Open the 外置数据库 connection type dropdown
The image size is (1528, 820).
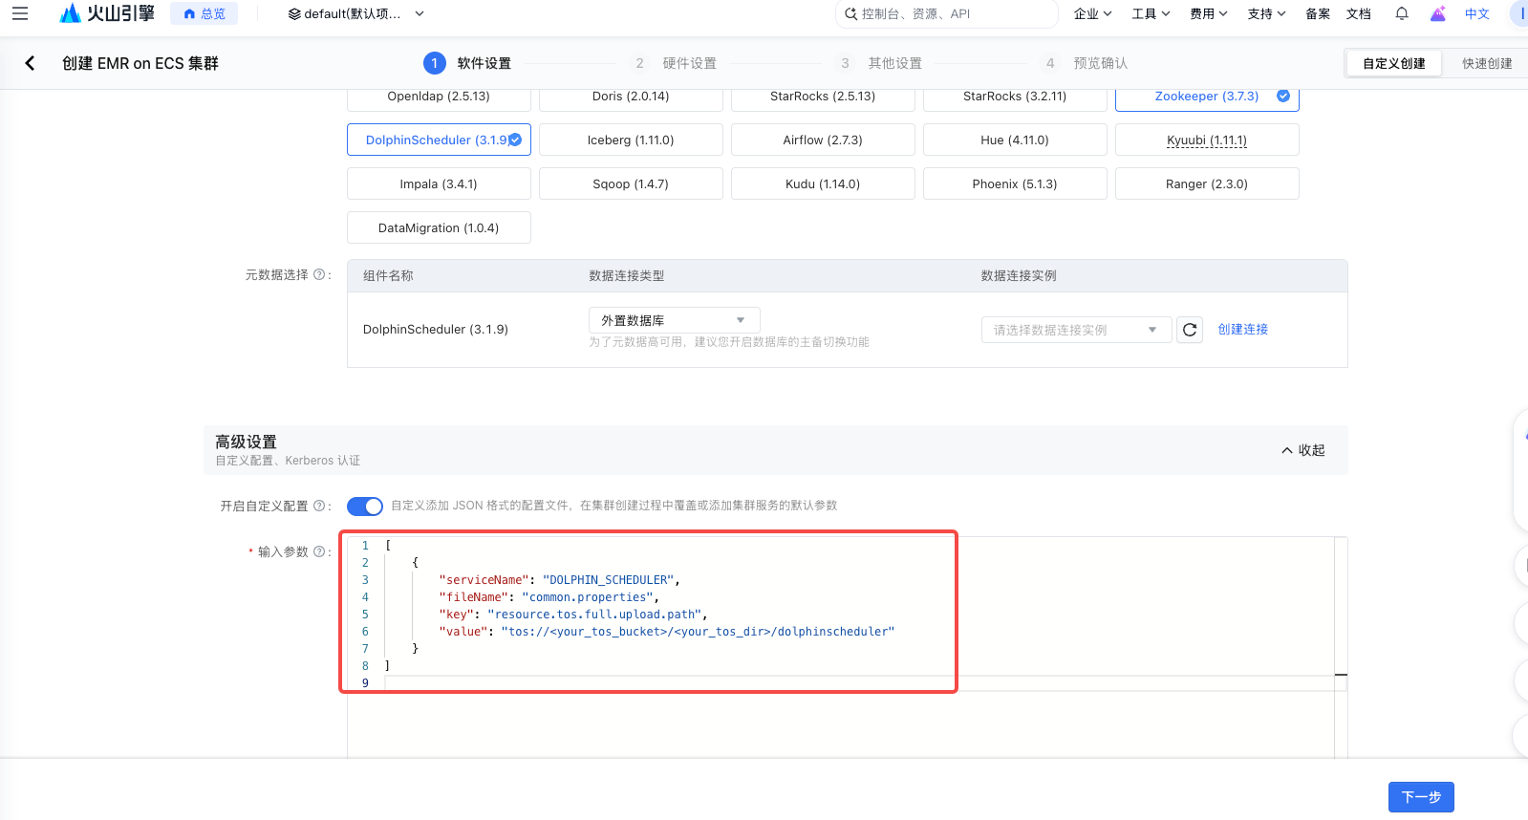(675, 320)
